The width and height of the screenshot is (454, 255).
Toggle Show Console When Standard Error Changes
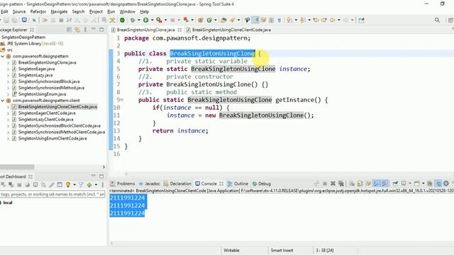384,183
